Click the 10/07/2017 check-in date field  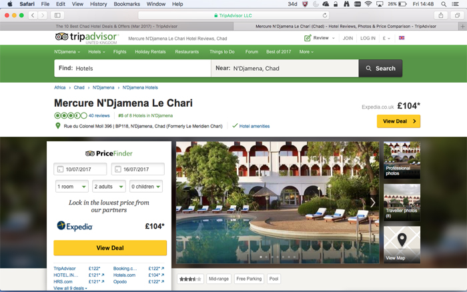(x=80, y=169)
